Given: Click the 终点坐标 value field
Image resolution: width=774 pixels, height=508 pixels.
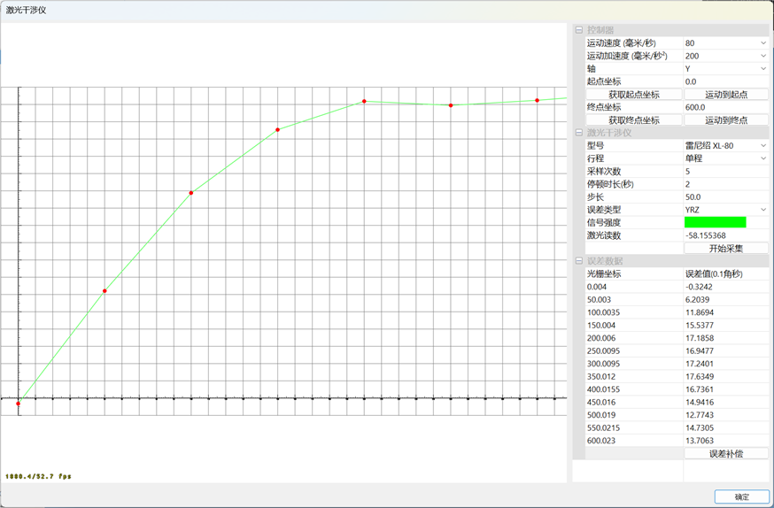Looking at the screenshot, I should coord(724,107).
